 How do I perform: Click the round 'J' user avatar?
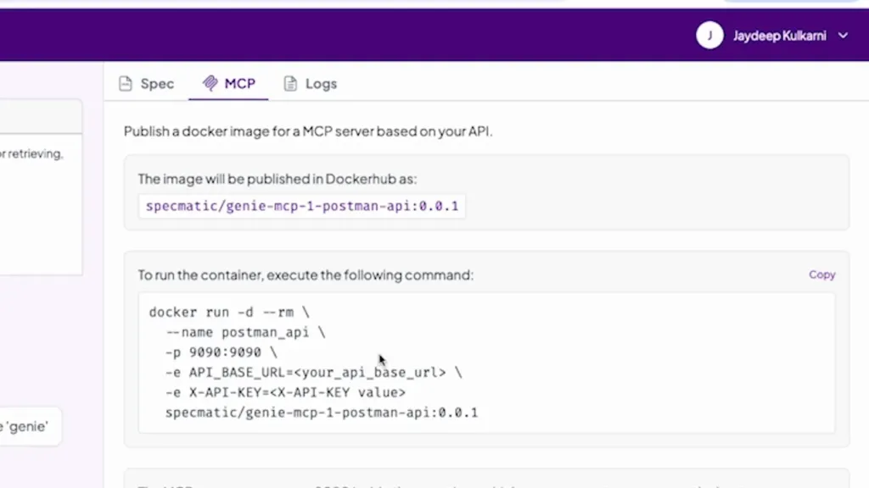tap(709, 36)
